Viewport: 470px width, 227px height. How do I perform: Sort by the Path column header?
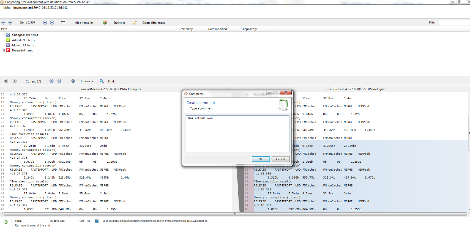tap(89, 29)
